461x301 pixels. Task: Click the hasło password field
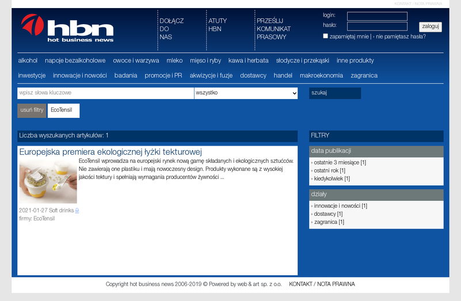[x=377, y=26]
